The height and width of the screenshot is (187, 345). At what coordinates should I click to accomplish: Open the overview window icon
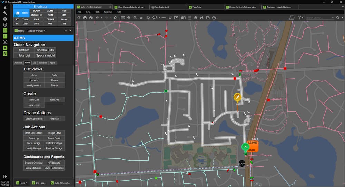click(x=176, y=18)
